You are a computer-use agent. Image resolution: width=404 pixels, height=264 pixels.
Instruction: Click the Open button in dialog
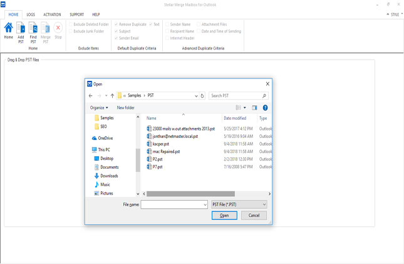point(224,216)
